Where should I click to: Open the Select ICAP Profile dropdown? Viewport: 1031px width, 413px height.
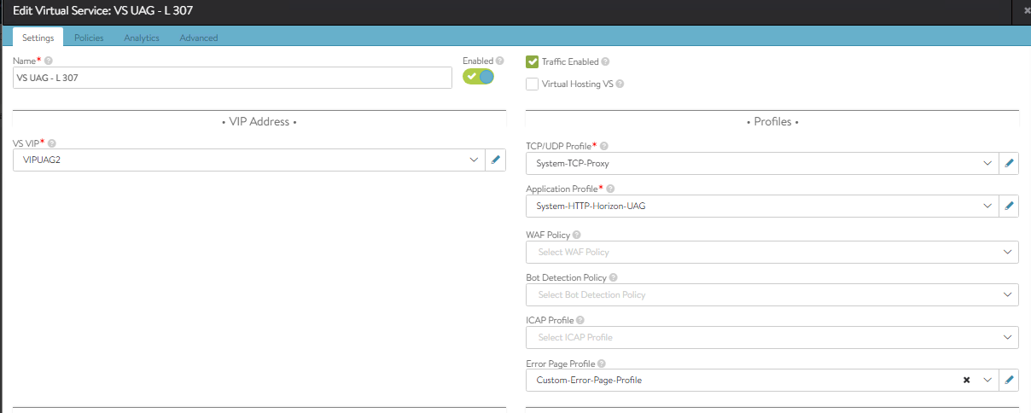tap(772, 337)
